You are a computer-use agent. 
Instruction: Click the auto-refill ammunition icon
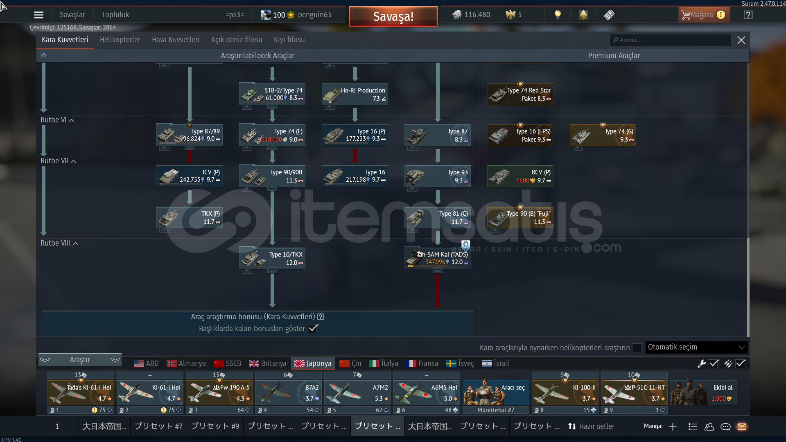click(728, 363)
